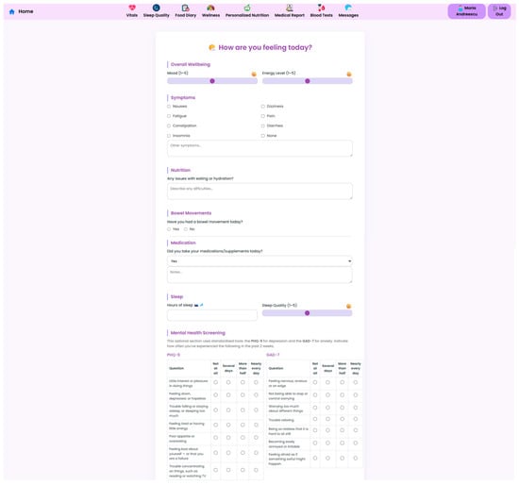Open the Food Diary icon
Image resolution: width=519 pixels, height=485 pixels.
pos(185,8)
